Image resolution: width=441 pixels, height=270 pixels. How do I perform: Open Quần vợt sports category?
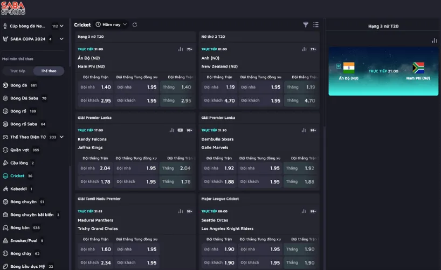pyautogui.click(x=20, y=150)
